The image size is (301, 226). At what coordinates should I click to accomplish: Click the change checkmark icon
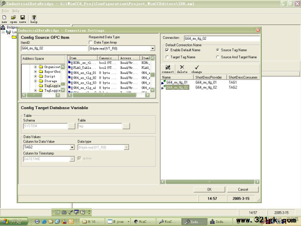point(197,67)
